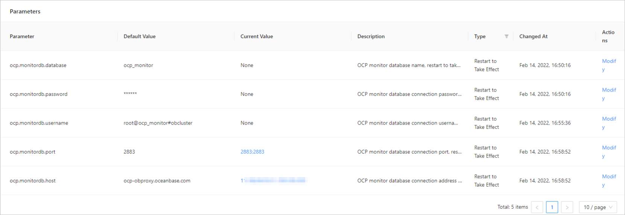Click the Type column header
The image size is (625, 215).
[x=480, y=36]
